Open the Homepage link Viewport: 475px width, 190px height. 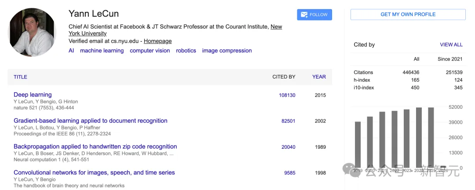157,41
